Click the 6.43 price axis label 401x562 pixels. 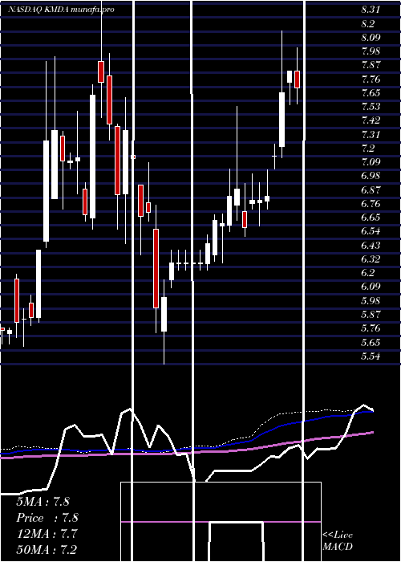click(371, 245)
